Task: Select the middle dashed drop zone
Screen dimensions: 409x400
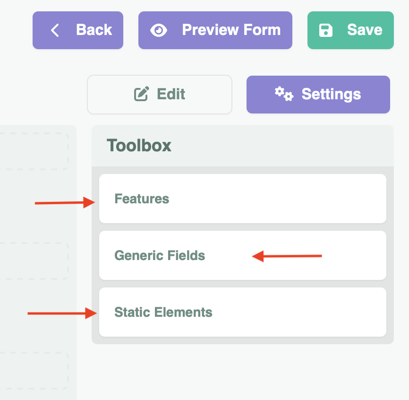Action: 33,261
